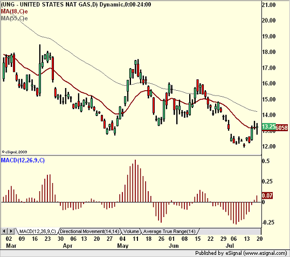Screen dimensions: 290x257
Task: Click the Apr month label on time axis
Action: pos(67,246)
